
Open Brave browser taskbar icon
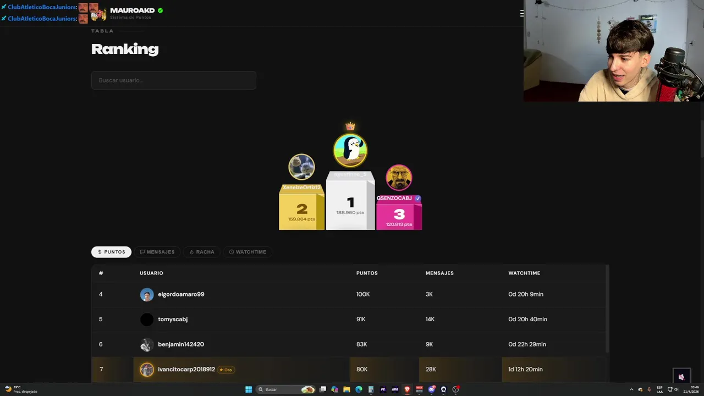[407, 389]
